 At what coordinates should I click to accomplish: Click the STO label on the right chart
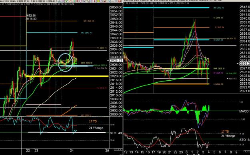coord(244,140)
